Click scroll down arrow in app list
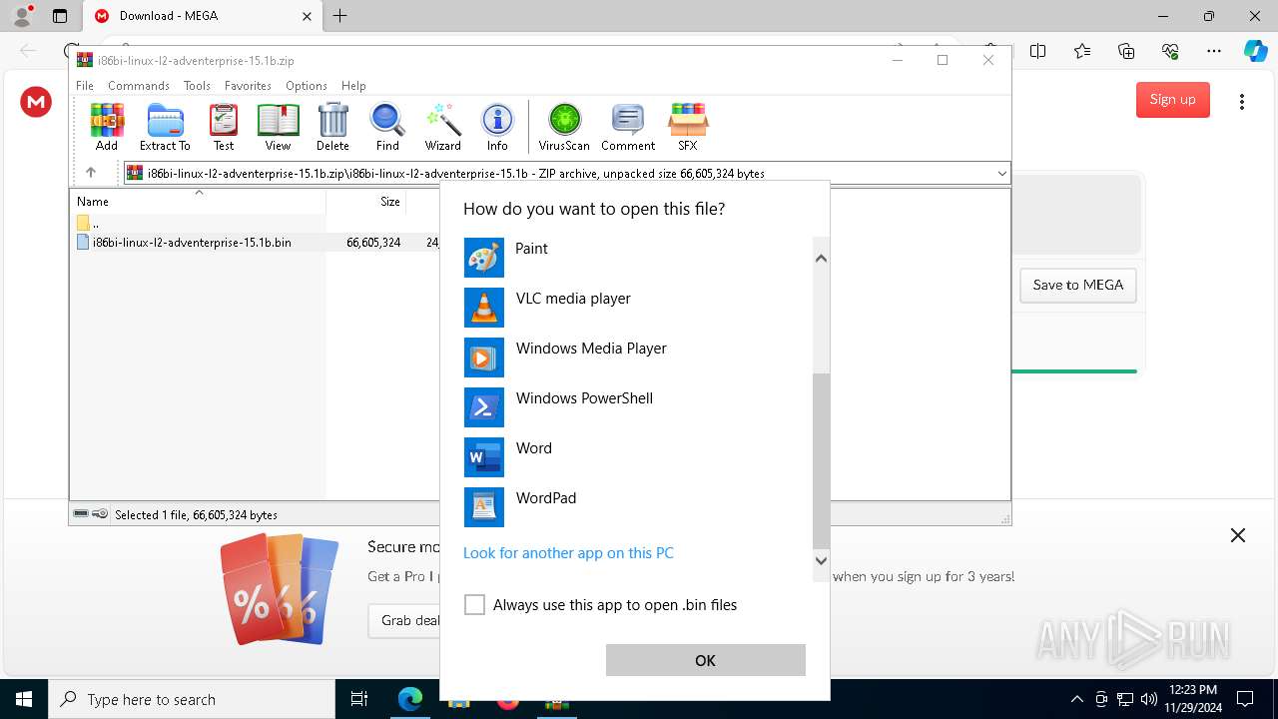The image size is (1278, 719). coord(821,560)
